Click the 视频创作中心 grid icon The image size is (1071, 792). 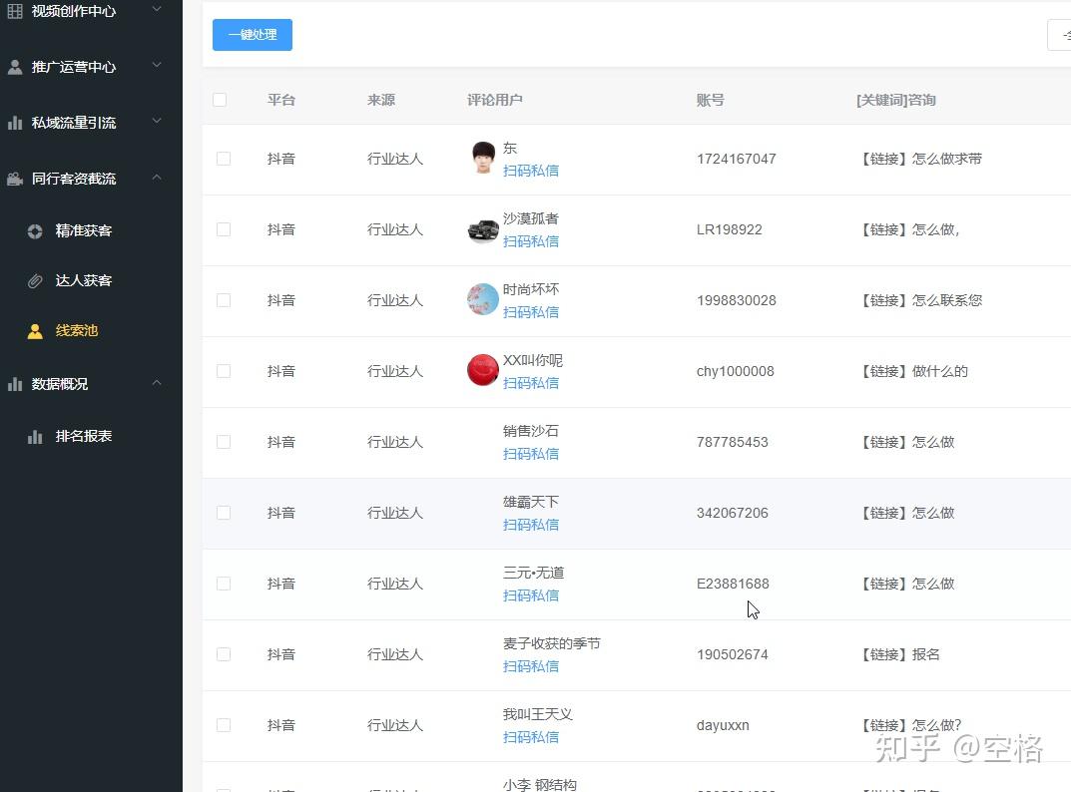14,11
